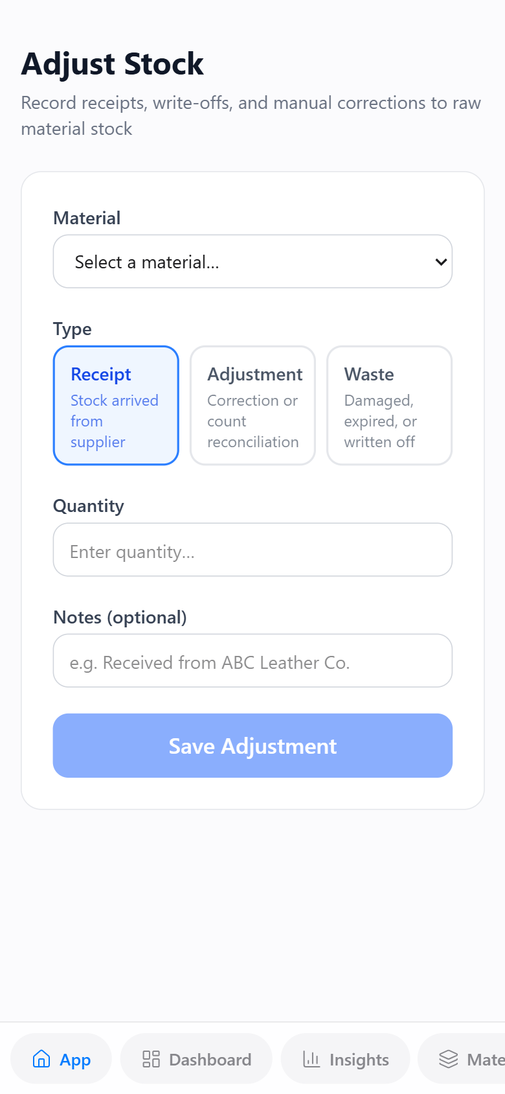Viewport: 505px width, 1094px height.
Task: Select the Receipt type option
Action: (x=116, y=405)
